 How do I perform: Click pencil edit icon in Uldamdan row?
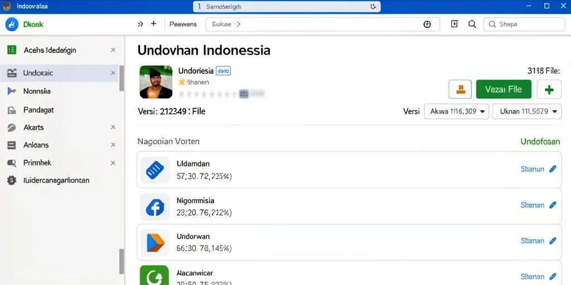[553, 169]
